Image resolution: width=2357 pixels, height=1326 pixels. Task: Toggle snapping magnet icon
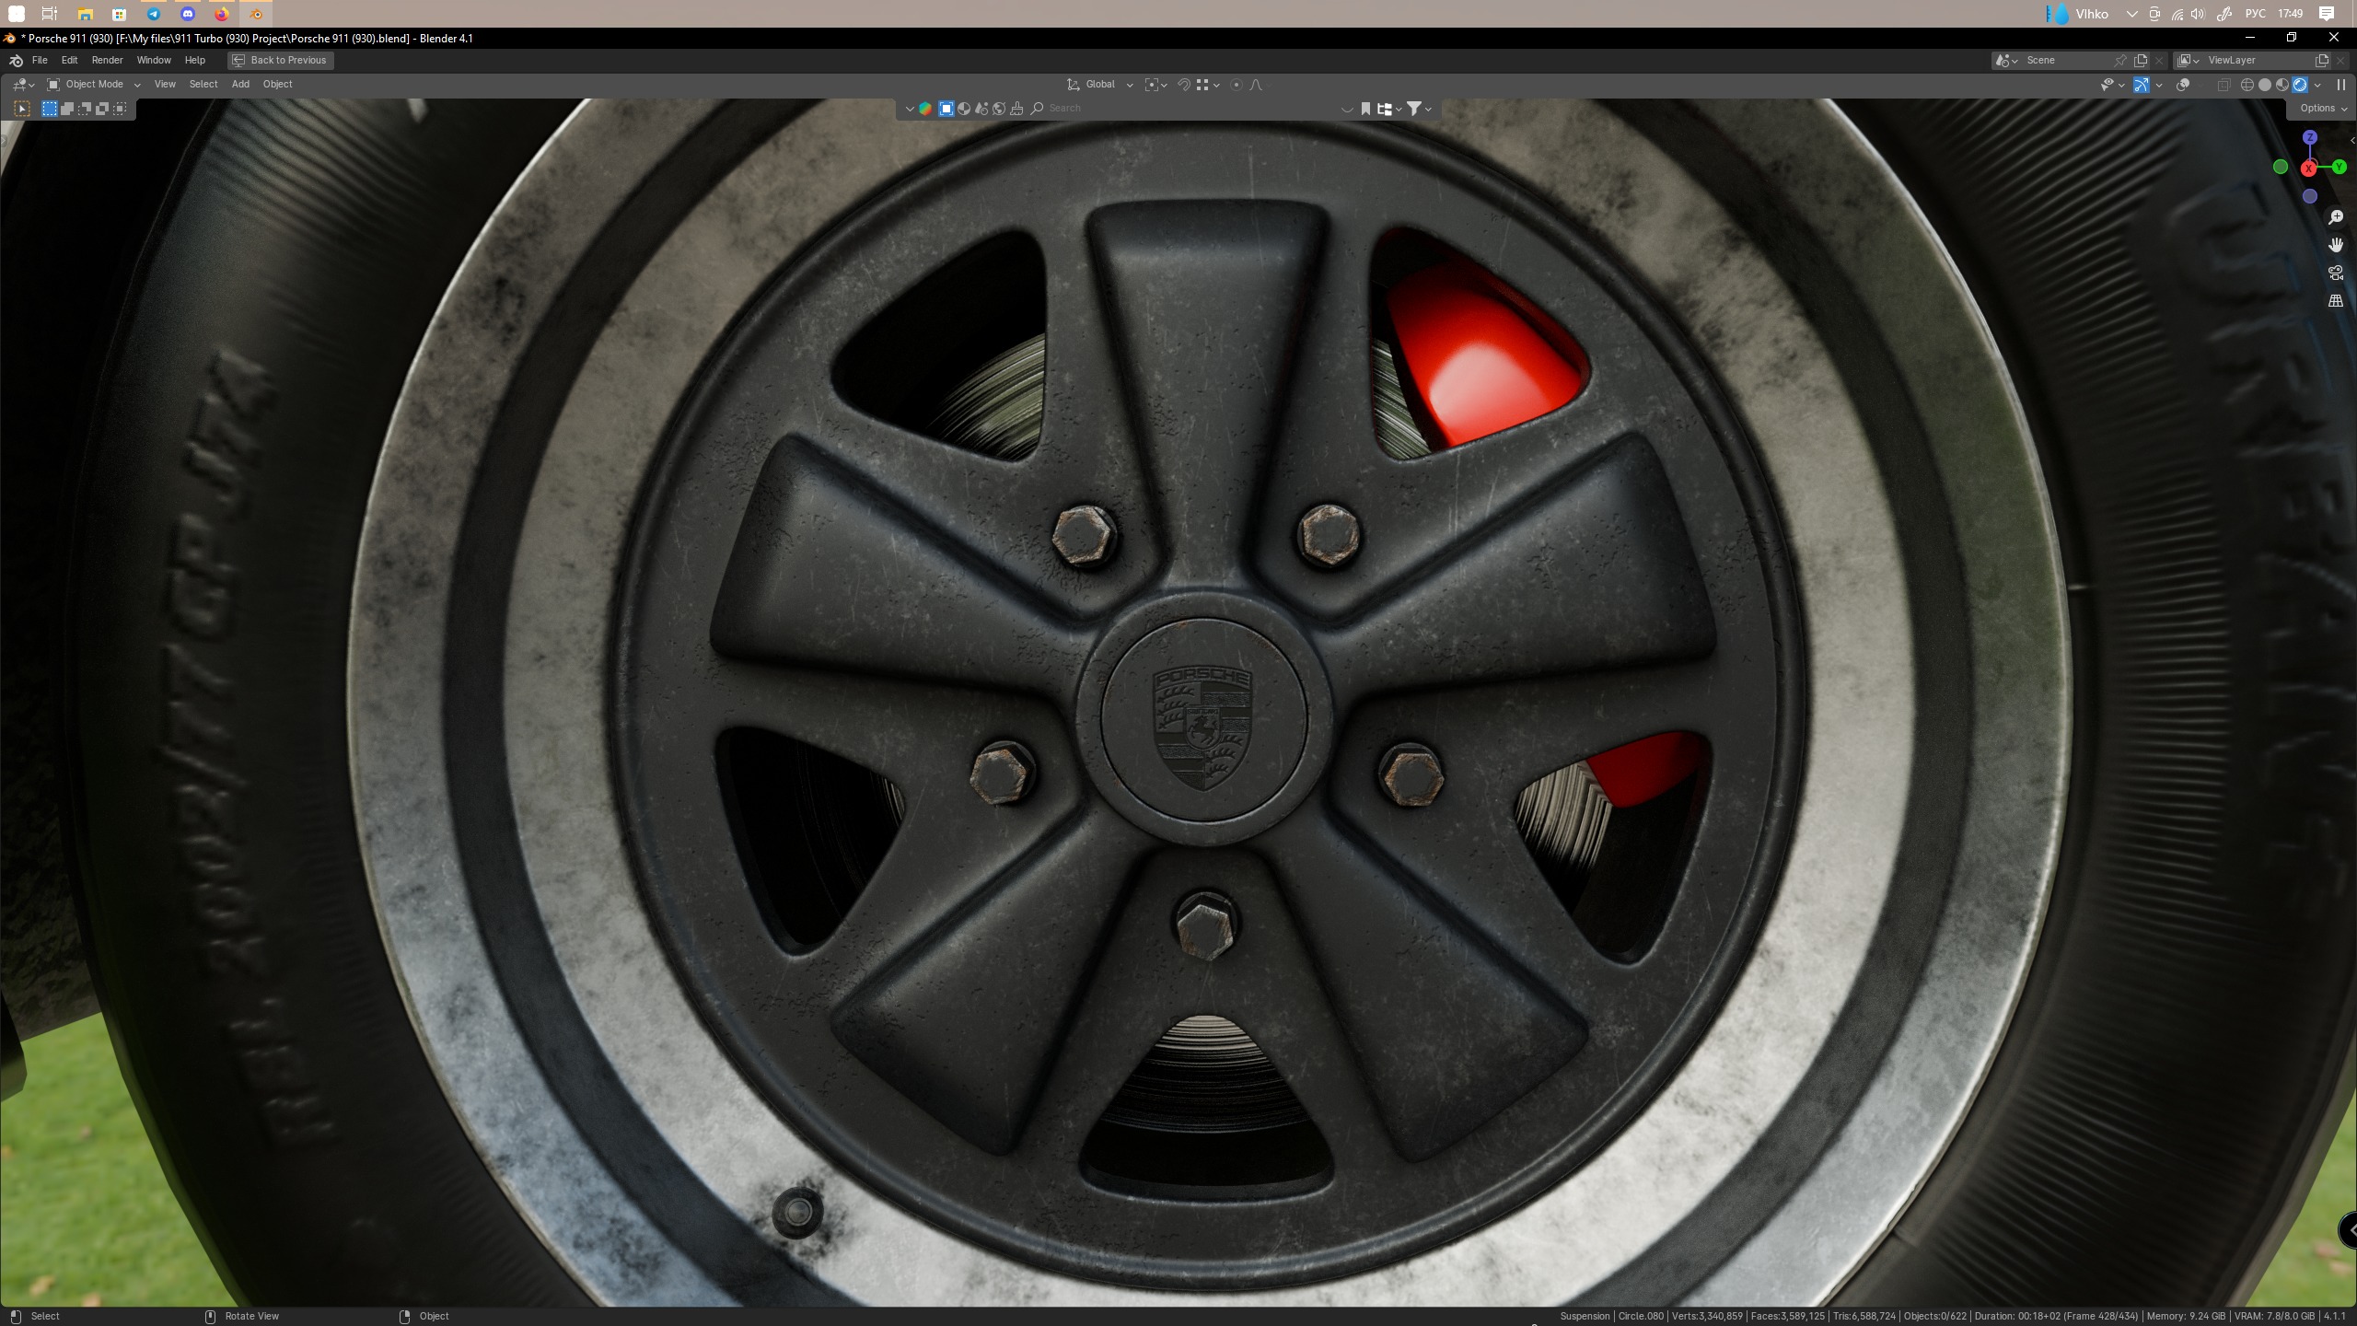(1184, 85)
